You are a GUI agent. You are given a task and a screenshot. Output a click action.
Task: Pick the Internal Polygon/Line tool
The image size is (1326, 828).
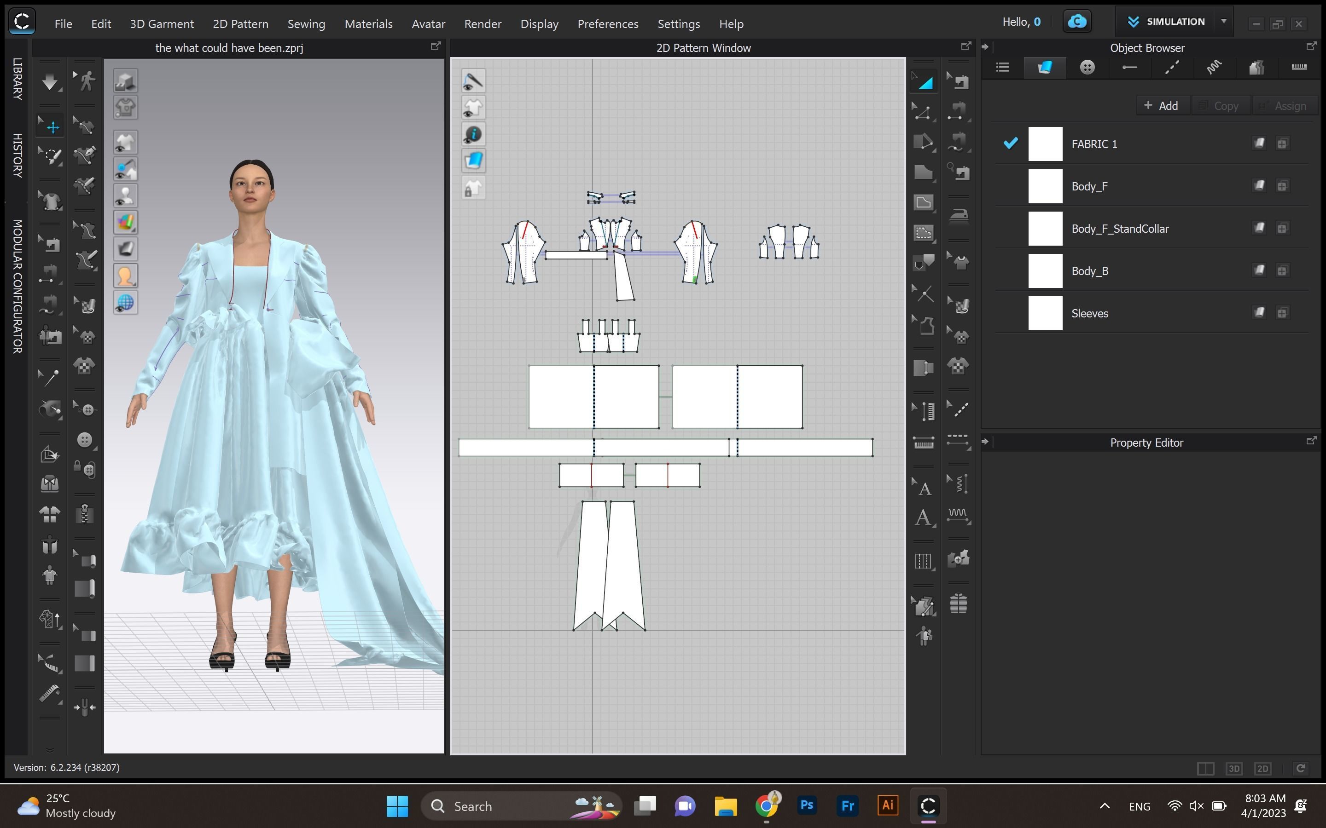(x=924, y=202)
